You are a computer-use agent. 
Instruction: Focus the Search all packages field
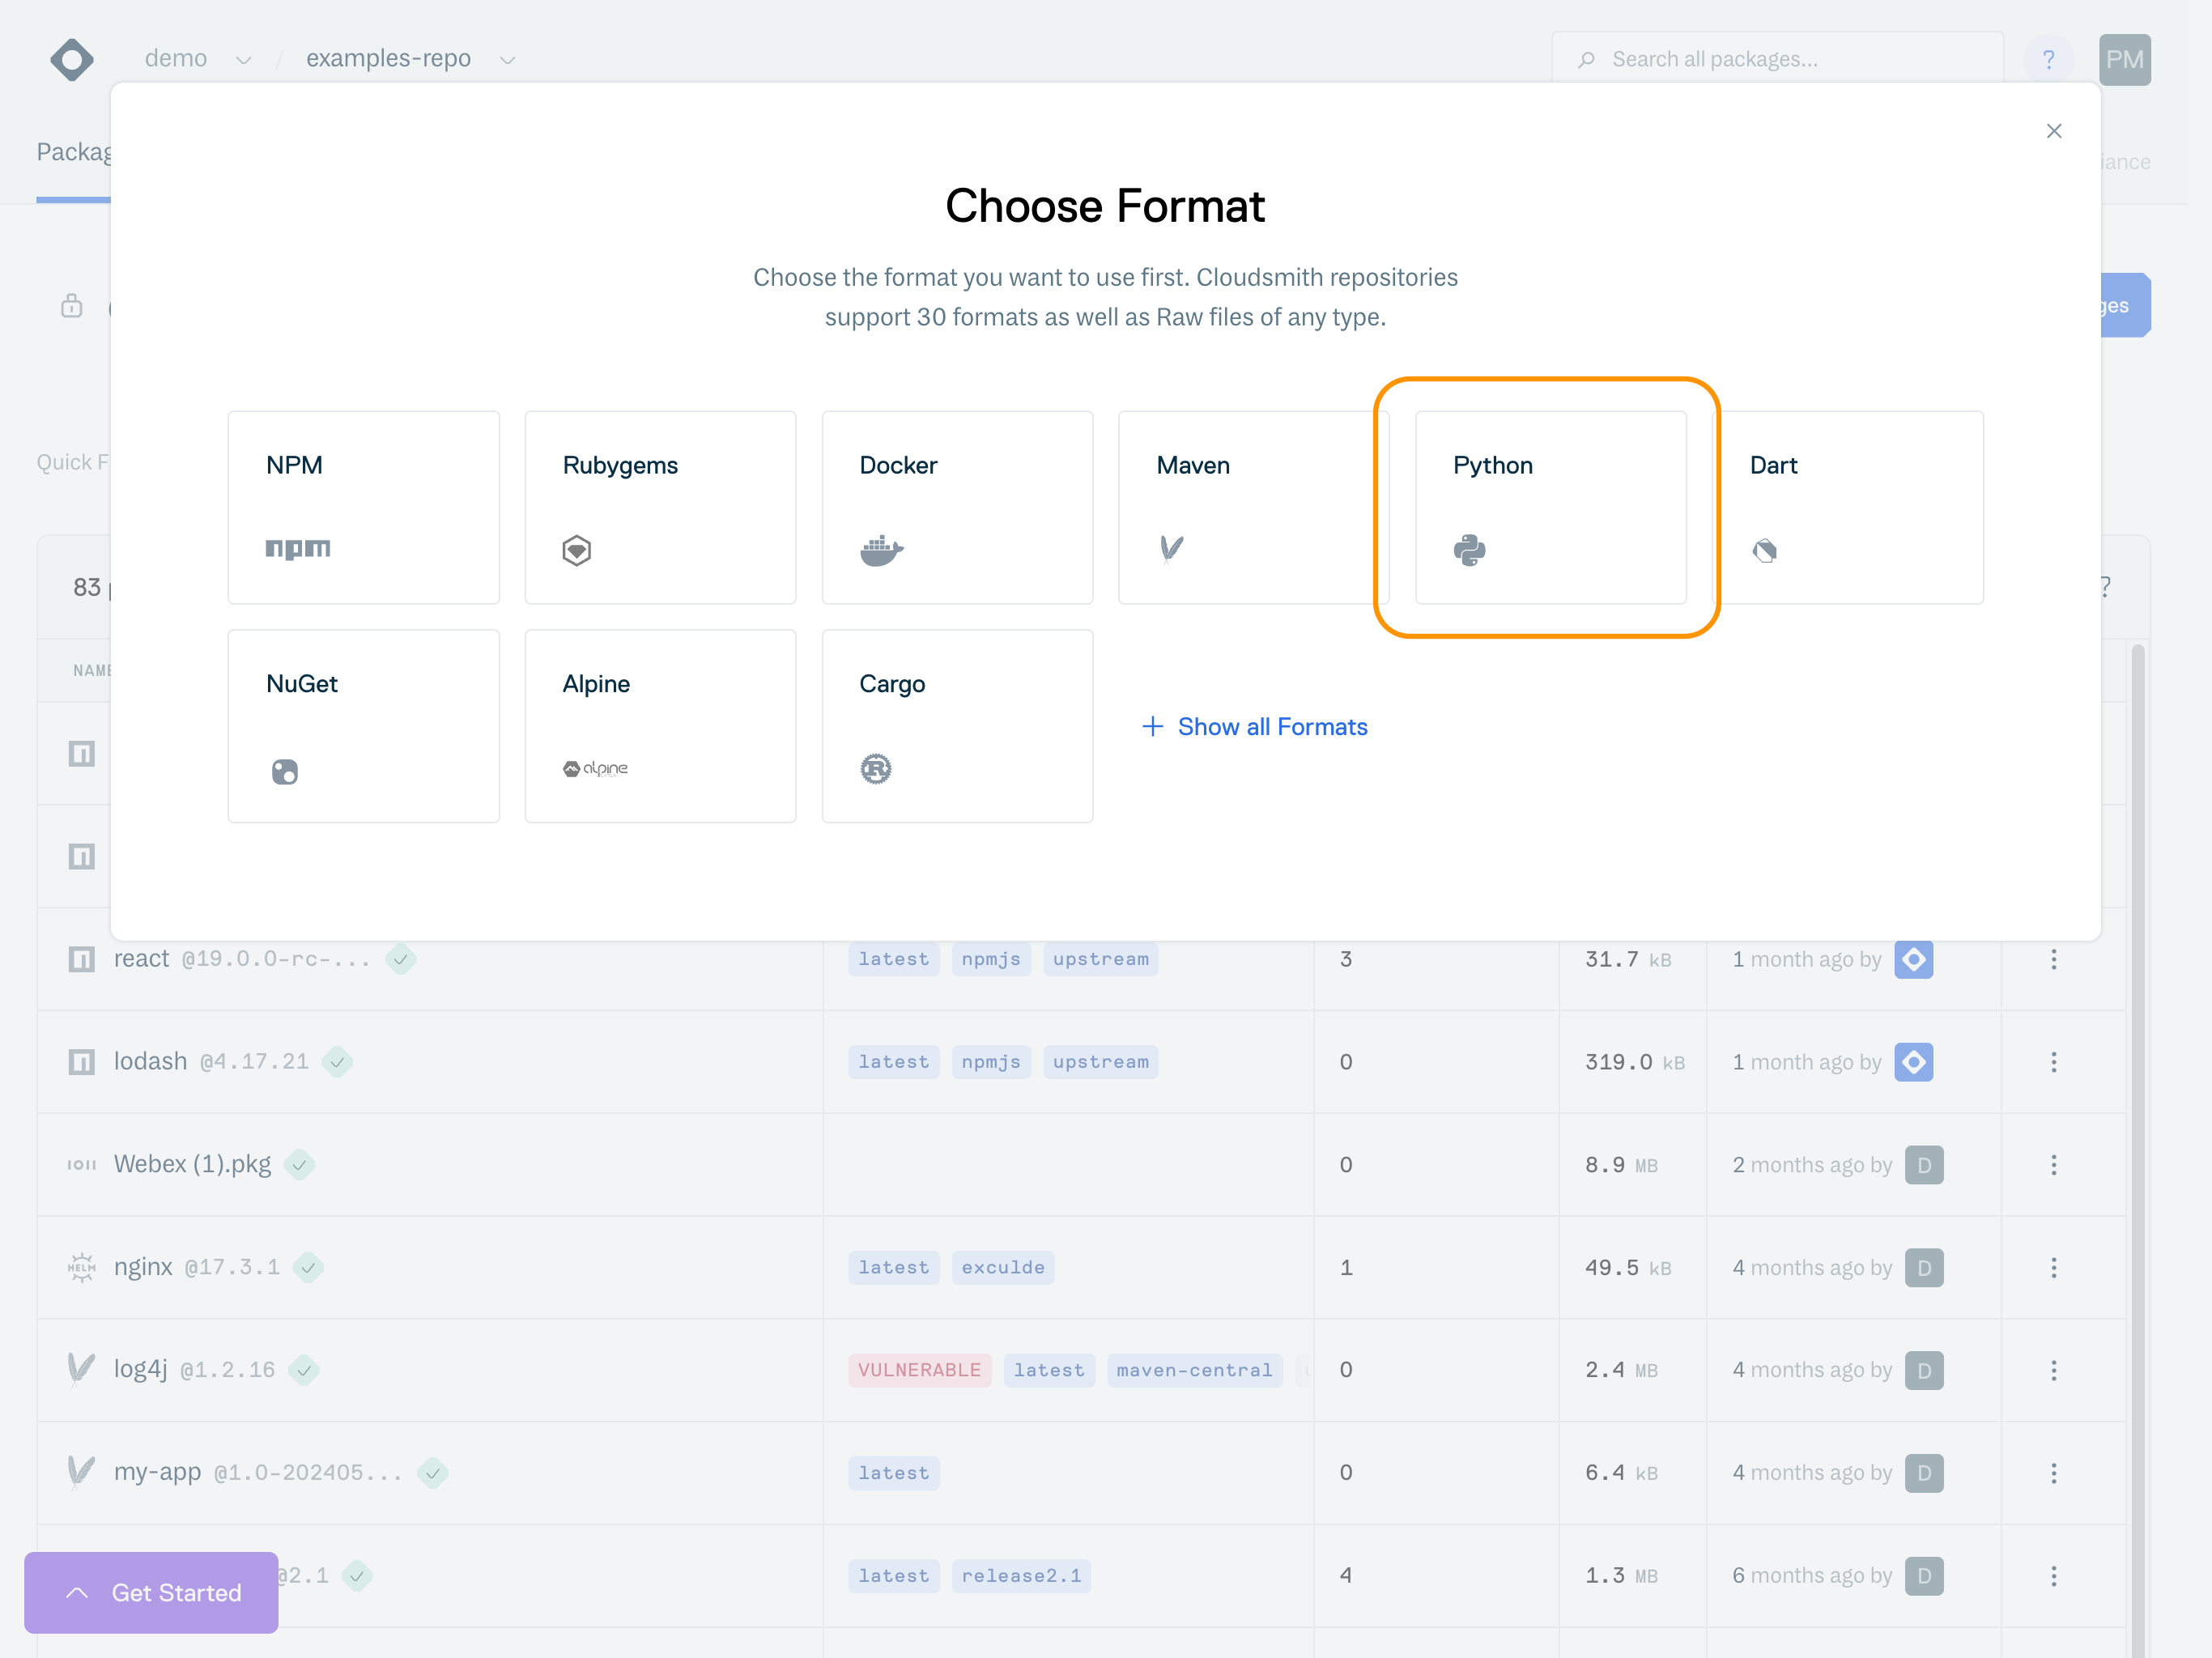pos(1777,59)
